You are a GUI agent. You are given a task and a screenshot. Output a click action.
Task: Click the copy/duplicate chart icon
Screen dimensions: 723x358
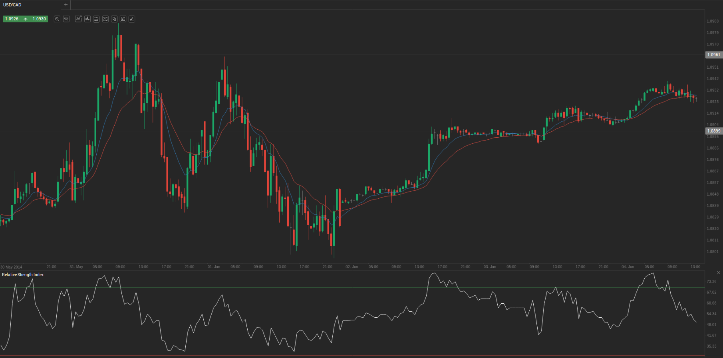click(x=114, y=19)
